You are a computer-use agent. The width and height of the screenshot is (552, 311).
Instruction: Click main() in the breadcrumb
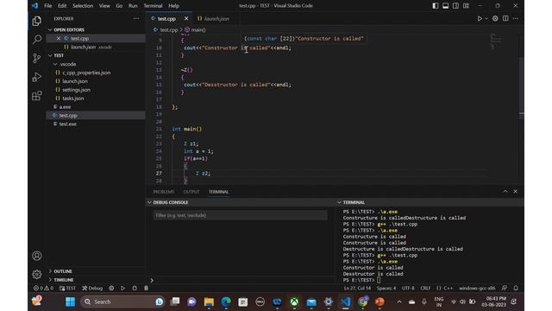point(195,30)
